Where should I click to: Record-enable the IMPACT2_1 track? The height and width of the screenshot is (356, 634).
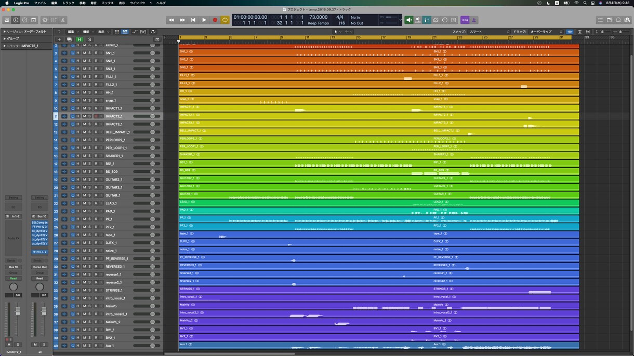click(96, 116)
